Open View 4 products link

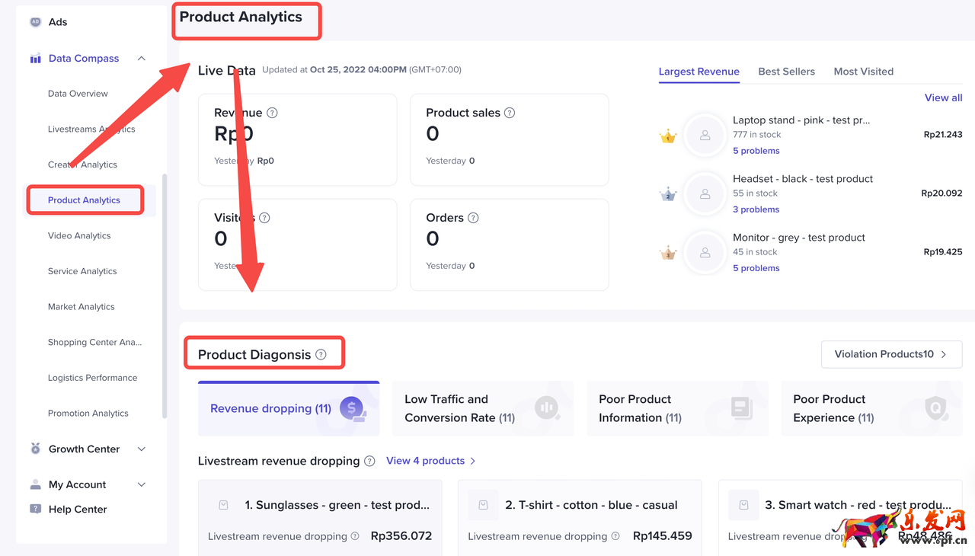click(x=430, y=461)
